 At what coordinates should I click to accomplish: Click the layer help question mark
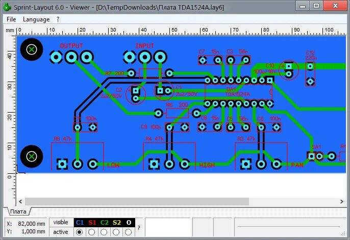pos(139,228)
